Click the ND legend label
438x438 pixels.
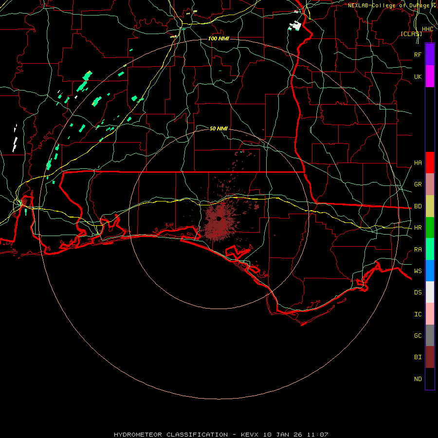(418, 379)
